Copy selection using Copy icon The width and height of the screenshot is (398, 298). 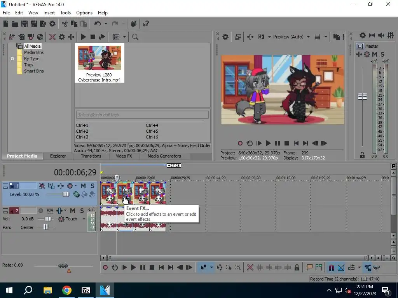(74, 24)
